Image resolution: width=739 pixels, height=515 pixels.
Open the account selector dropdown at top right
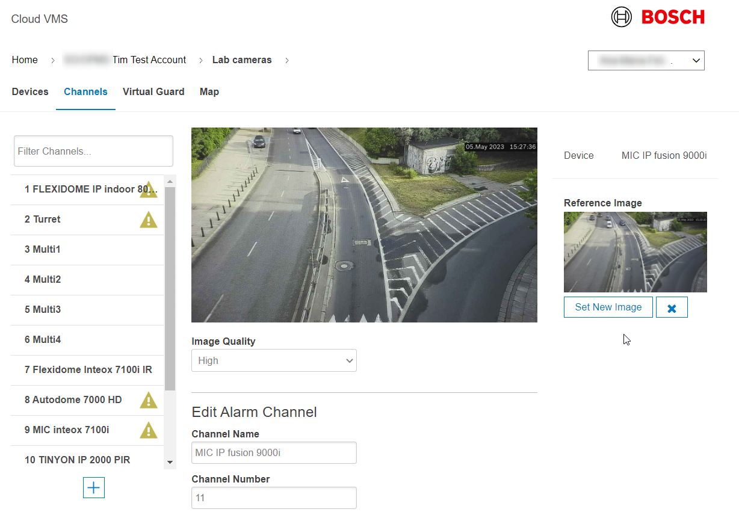click(646, 61)
